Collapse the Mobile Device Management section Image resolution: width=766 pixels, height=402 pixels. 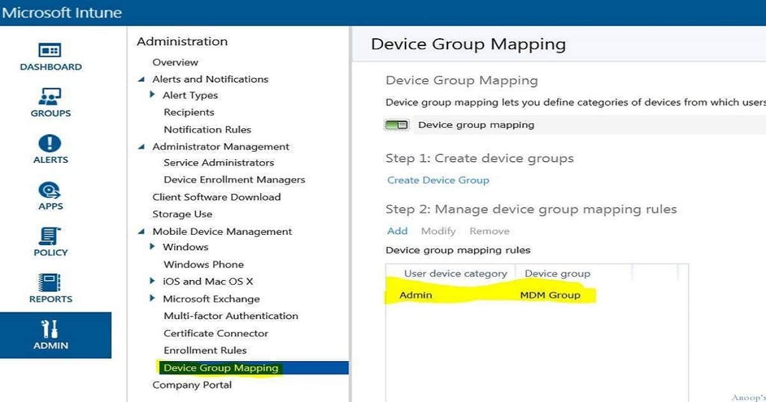tap(142, 232)
